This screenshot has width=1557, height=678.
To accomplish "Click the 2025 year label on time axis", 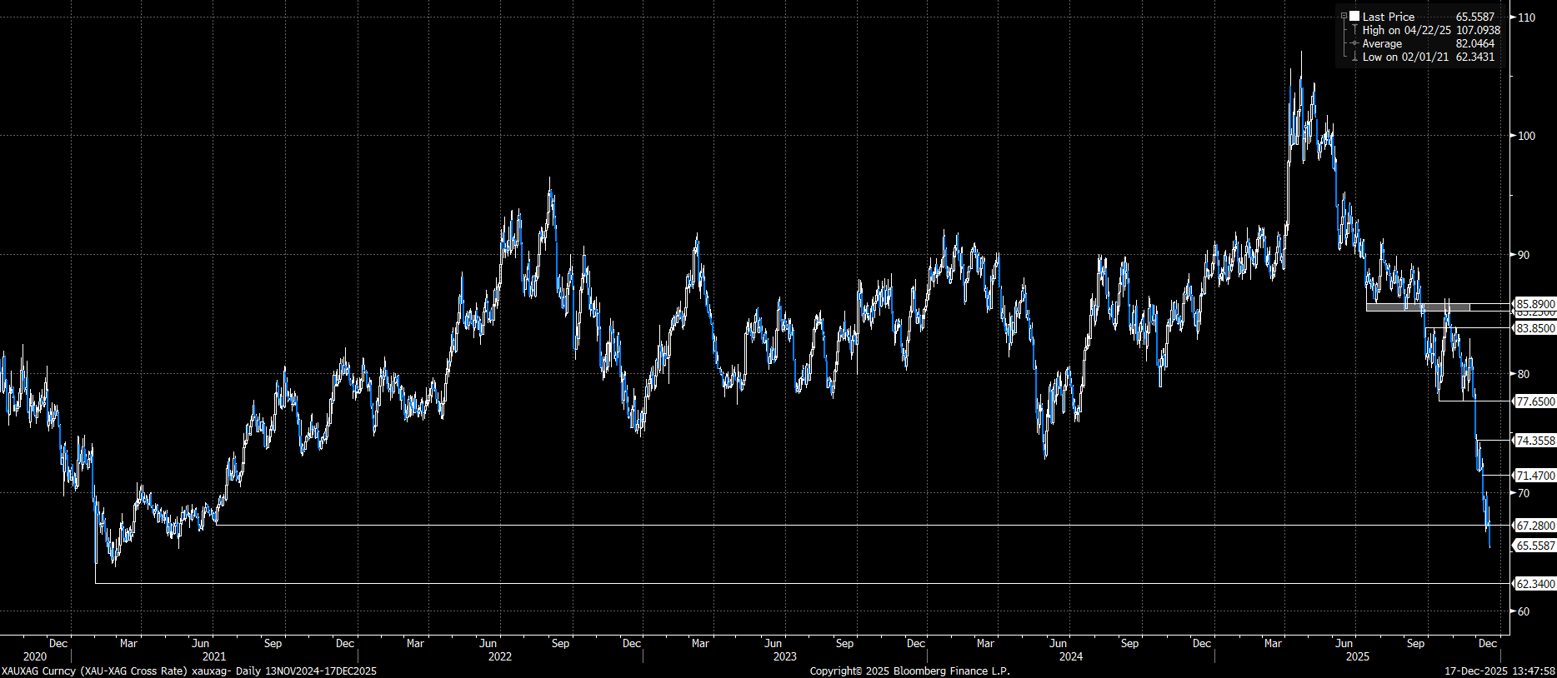I will click(1358, 656).
